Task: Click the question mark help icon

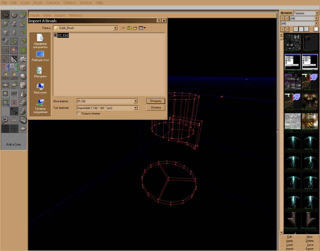Action: pos(5,120)
